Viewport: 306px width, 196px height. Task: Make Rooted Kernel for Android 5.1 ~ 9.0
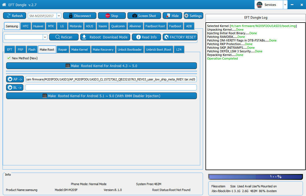tap(101, 96)
